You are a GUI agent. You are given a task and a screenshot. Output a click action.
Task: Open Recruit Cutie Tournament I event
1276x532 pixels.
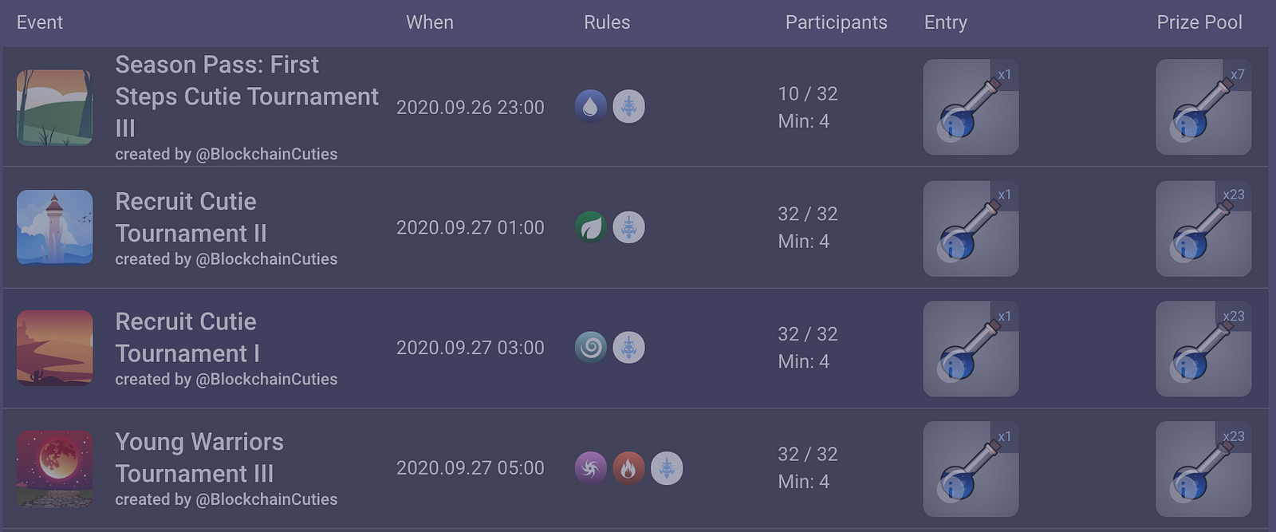click(x=187, y=337)
